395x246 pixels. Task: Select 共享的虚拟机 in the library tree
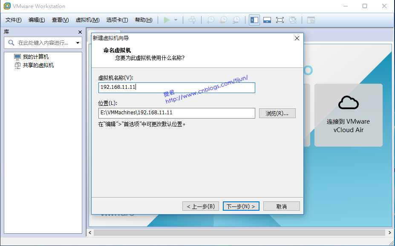[34, 65]
